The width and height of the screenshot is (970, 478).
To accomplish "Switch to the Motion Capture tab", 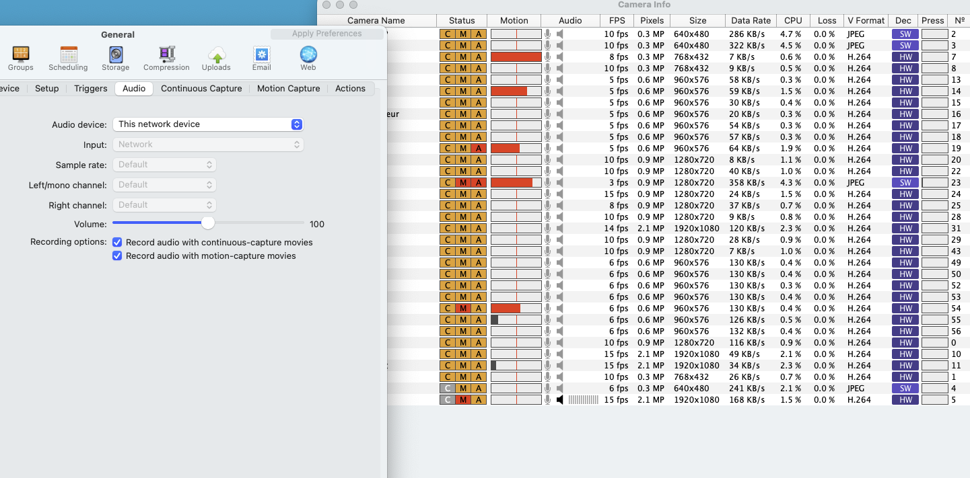I will [288, 89].
